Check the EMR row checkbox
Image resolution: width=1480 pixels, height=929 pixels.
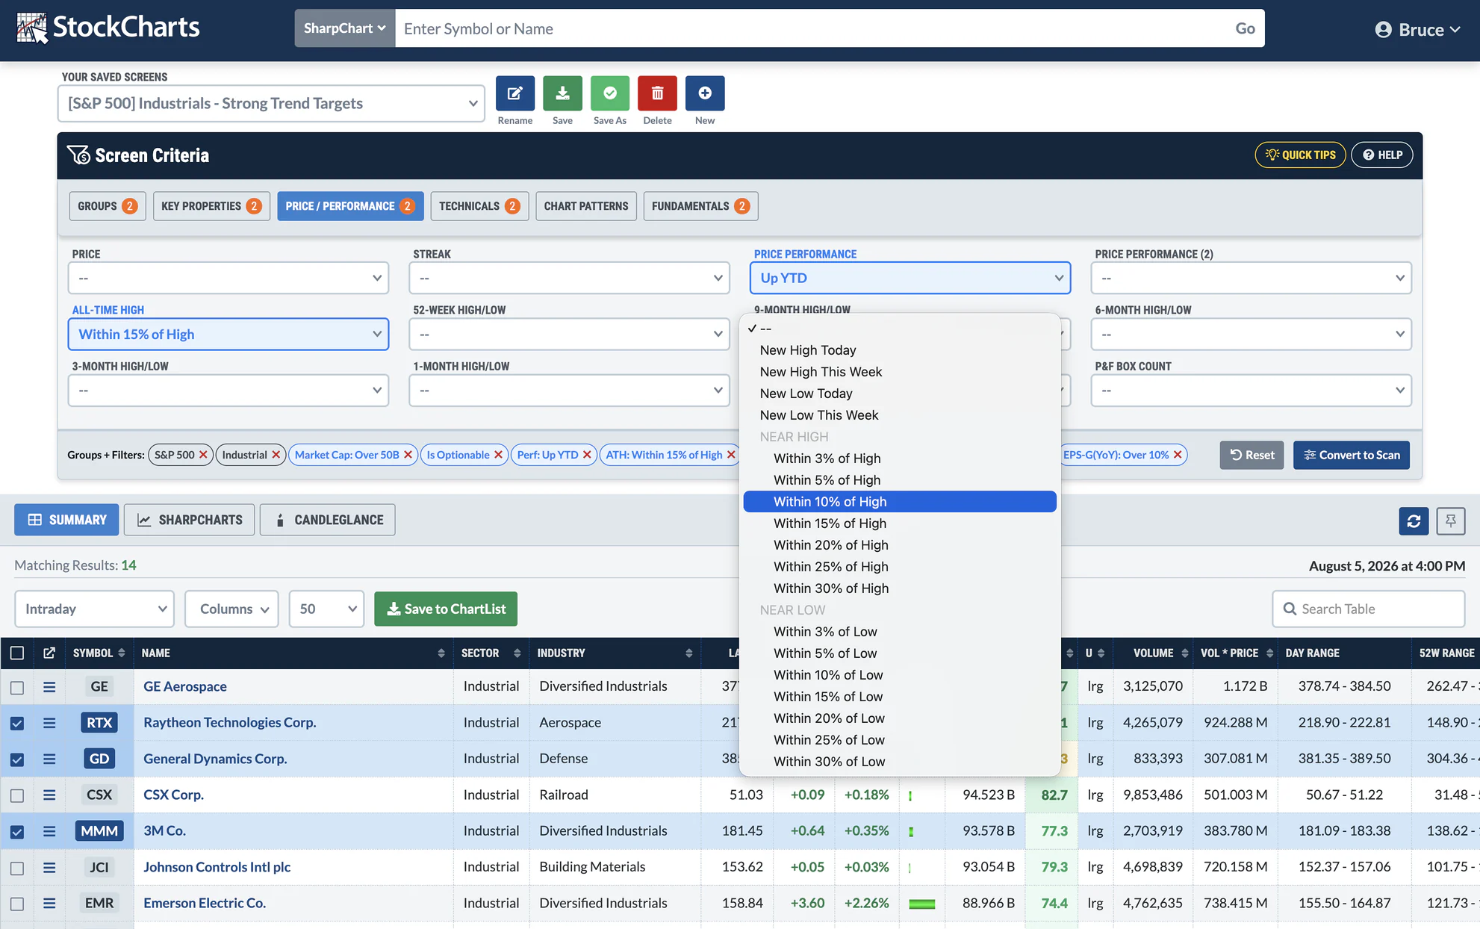pyautogui.click(x=17, y=904)
